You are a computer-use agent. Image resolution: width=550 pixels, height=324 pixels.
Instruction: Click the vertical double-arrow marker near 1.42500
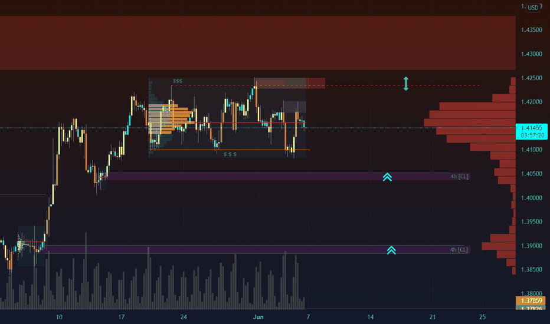406,84
